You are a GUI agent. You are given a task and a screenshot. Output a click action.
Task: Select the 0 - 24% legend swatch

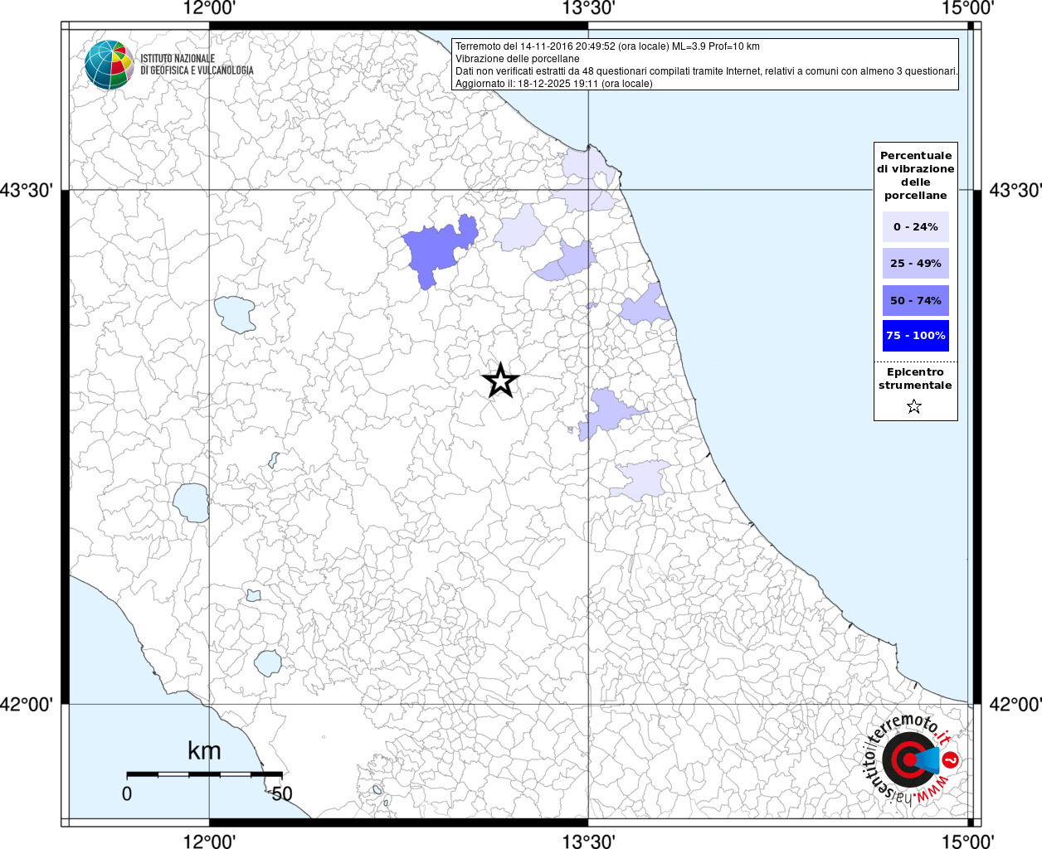[915, 226]
